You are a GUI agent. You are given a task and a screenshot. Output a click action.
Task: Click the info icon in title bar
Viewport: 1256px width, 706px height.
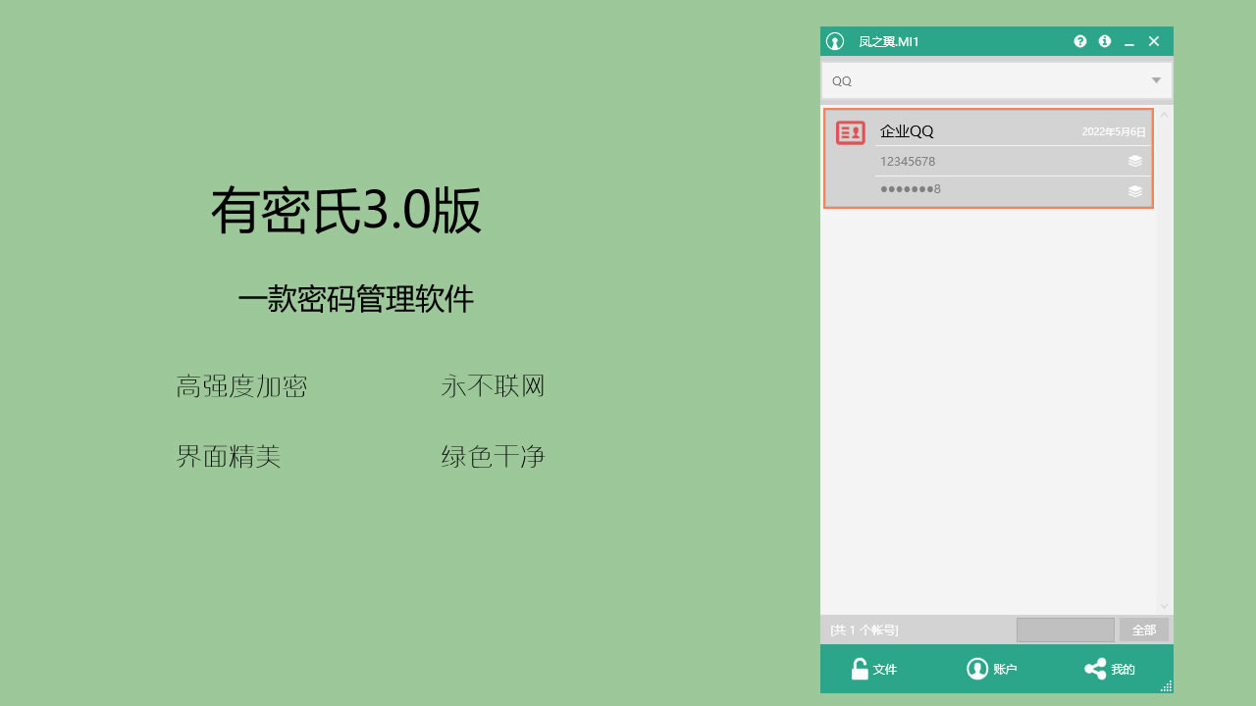(1104, 41)
